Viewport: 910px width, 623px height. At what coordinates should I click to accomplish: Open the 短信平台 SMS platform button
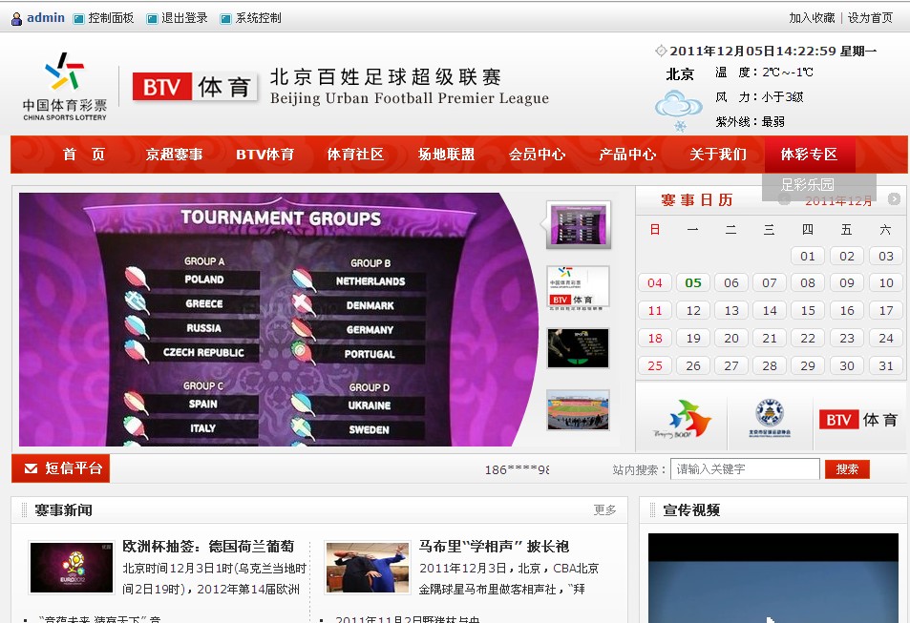[60, 468]
